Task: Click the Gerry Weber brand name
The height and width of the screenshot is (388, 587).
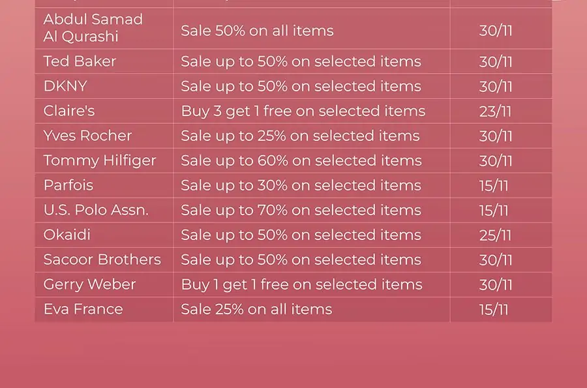Action: pos(89,285)
